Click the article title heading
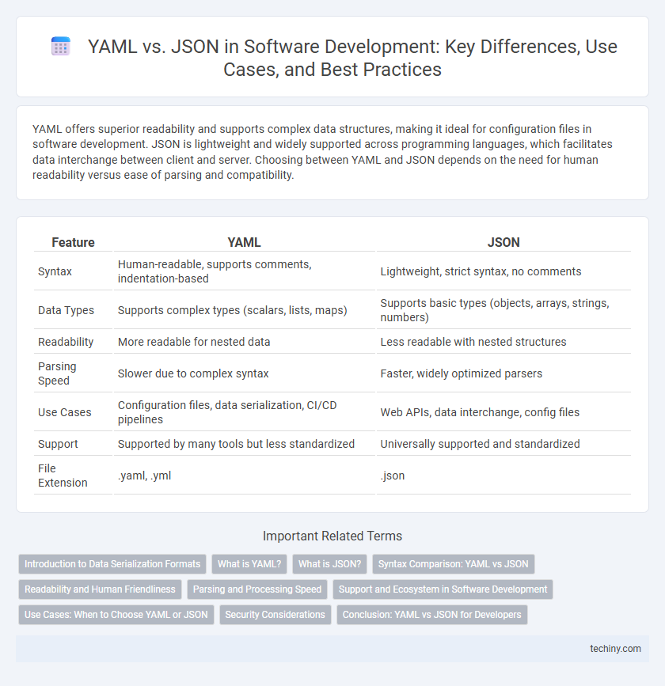 [352, 58]
